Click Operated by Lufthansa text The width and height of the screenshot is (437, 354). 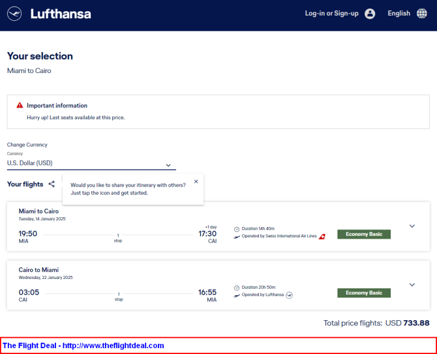coord(263,295)
